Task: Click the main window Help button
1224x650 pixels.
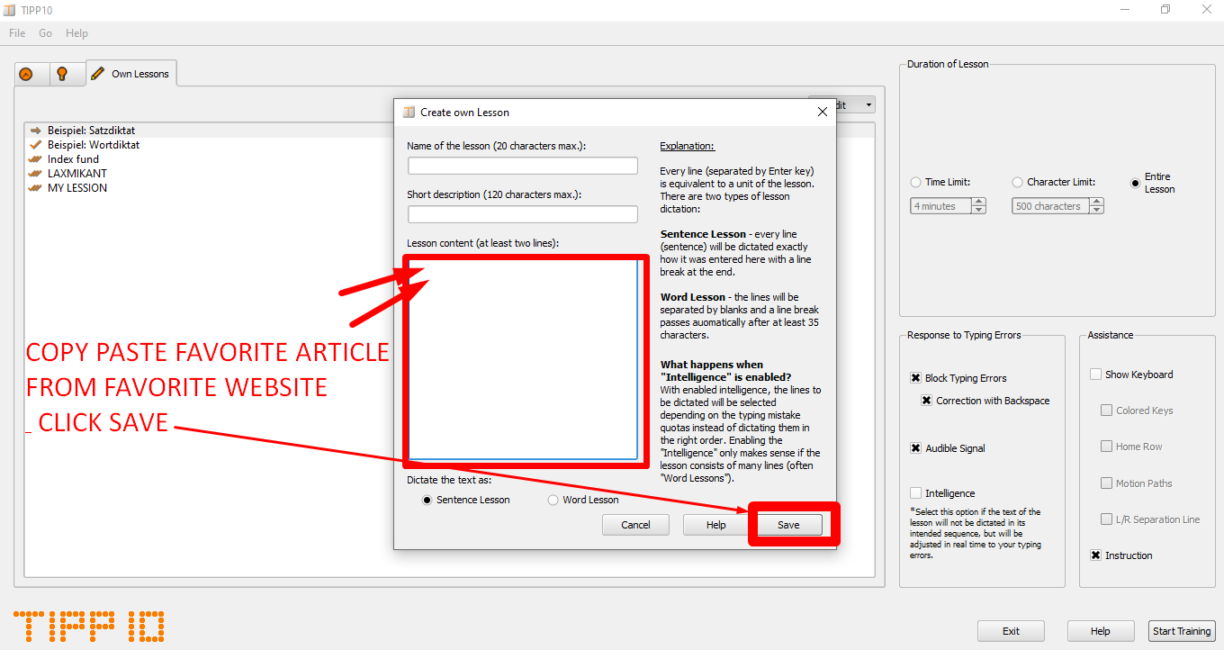Action: (x=1101, y=631)
